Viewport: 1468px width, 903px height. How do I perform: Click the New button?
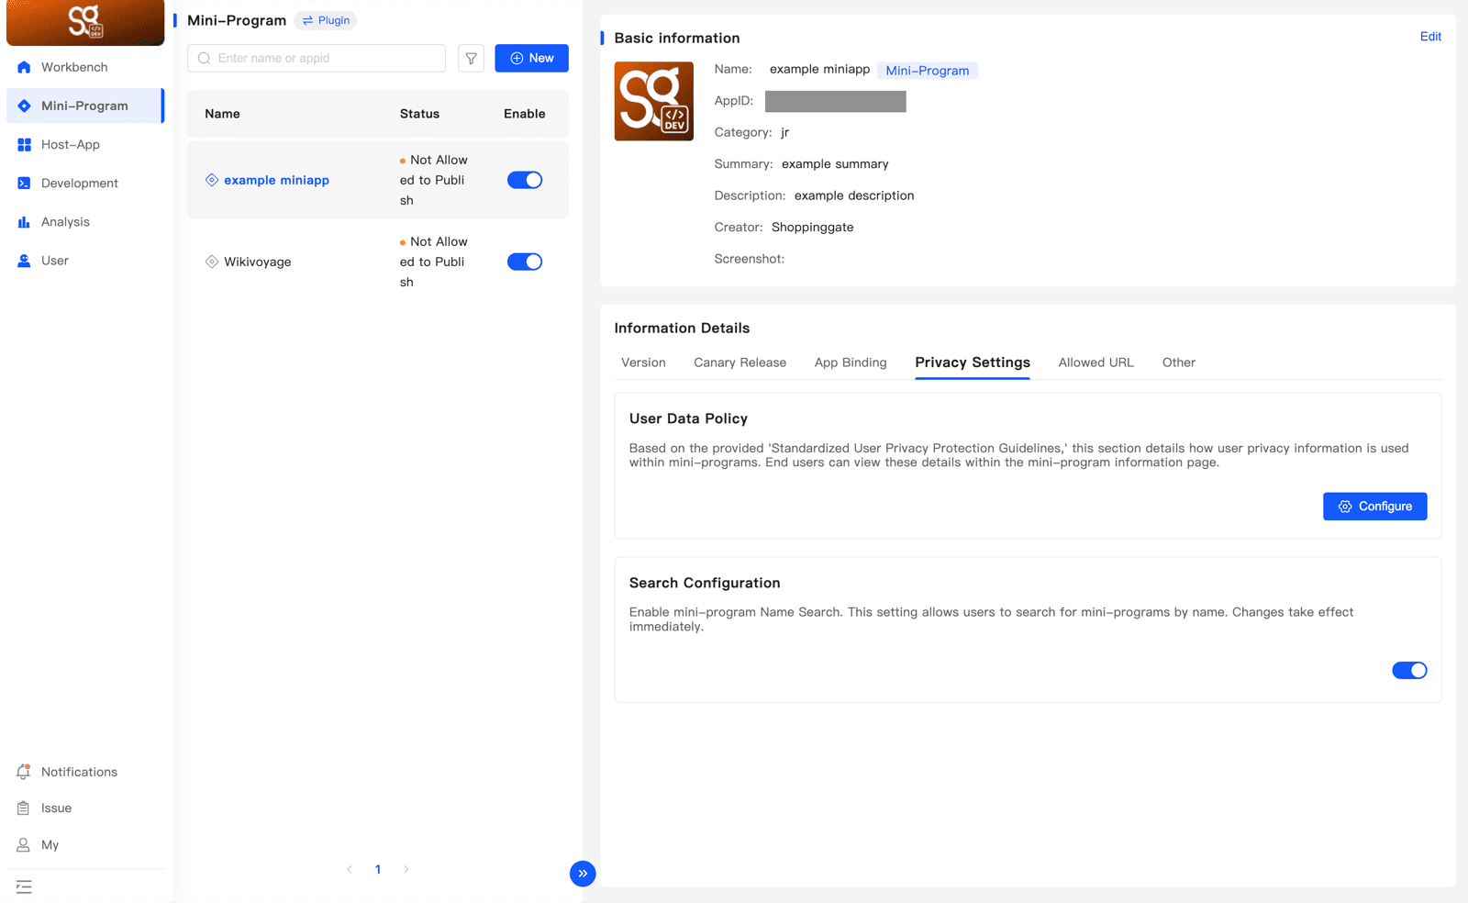click(x=531, y=58)
